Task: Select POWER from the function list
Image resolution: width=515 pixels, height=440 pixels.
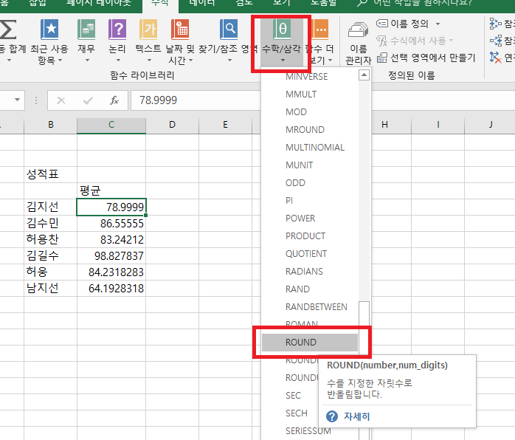Action: tap(310, 219)
